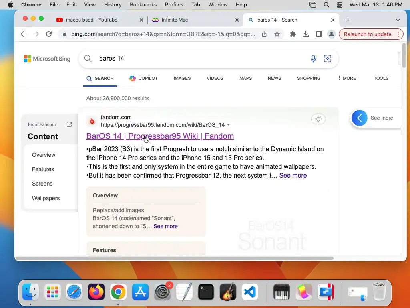Open the TOOLS option
The width and height of the screenshot is (410, 308).
click(381, 78)
